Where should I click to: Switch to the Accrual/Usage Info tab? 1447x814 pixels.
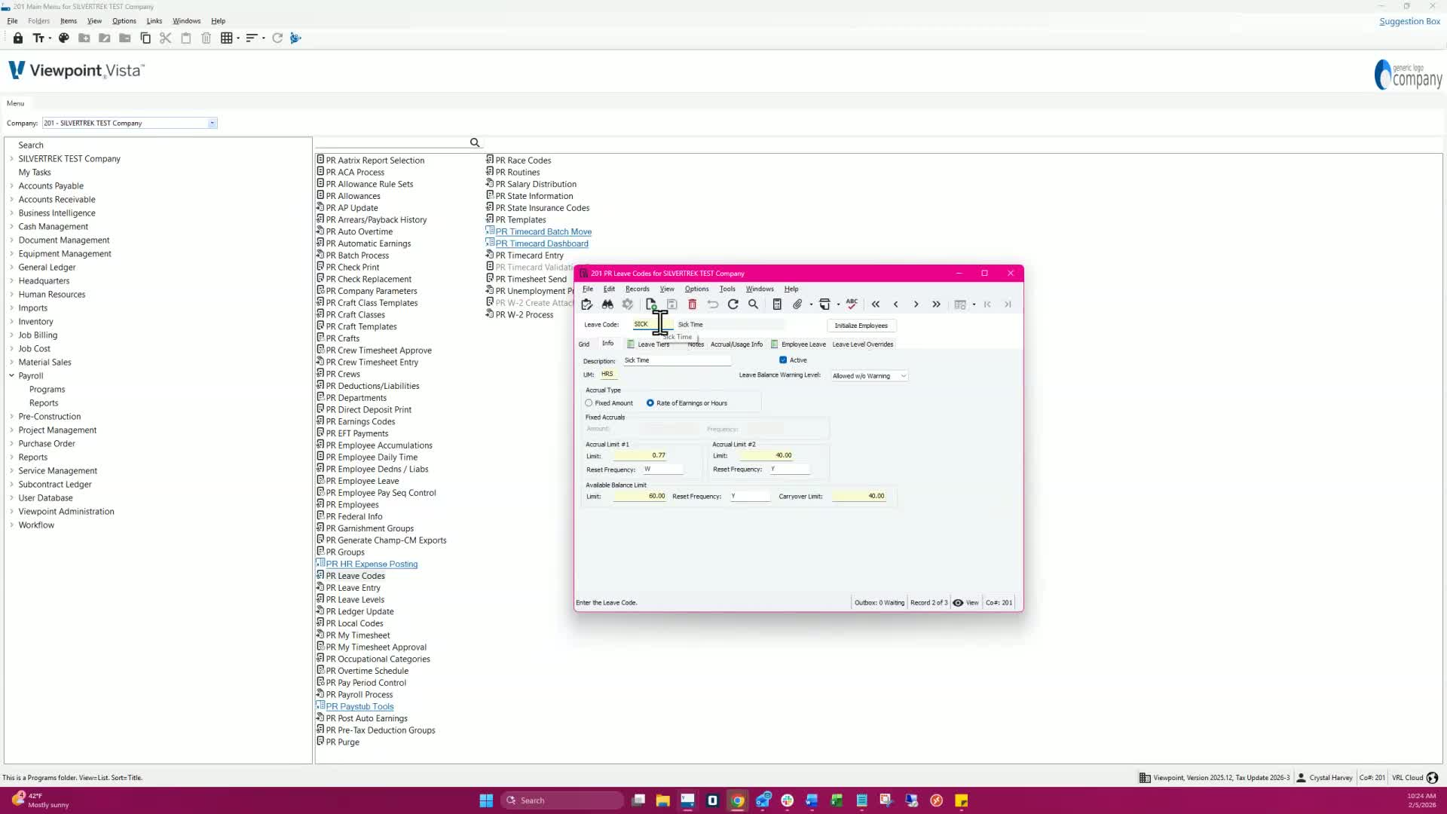(736, 344)
